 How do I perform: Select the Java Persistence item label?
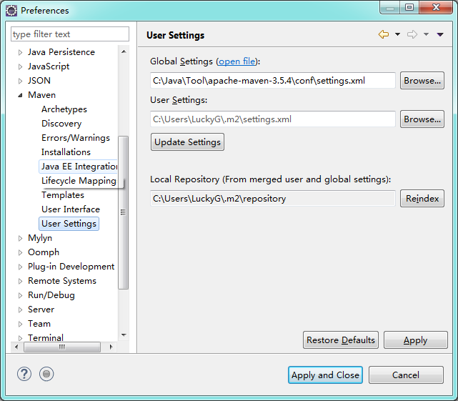[61, 52]
